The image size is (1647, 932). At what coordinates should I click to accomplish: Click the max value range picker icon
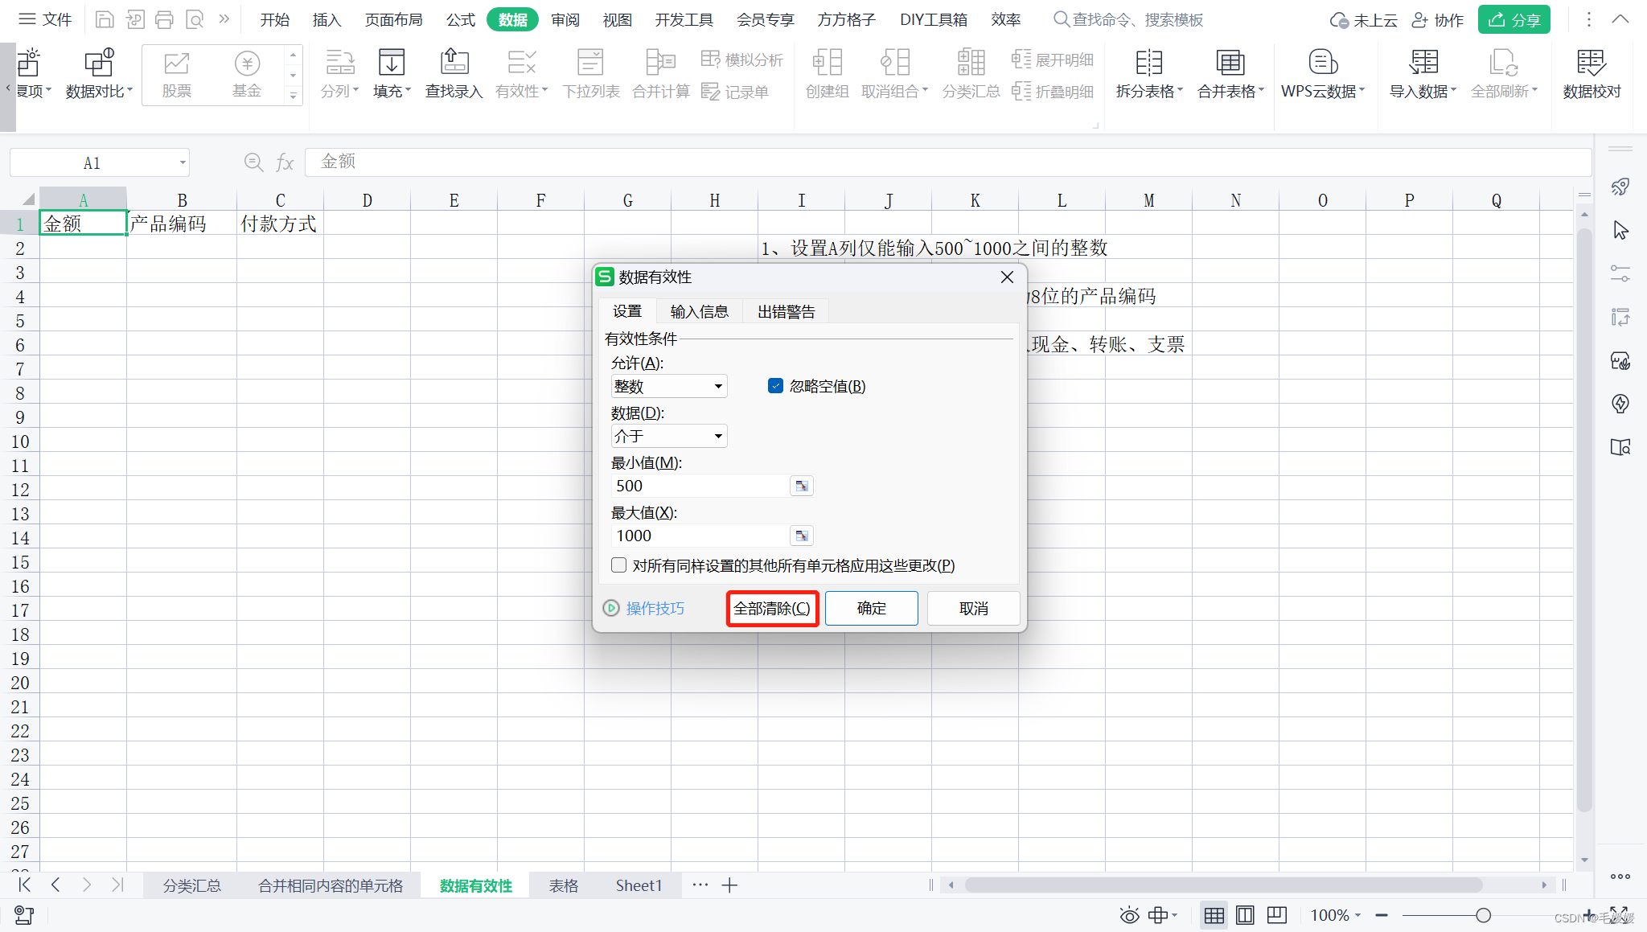801,536
